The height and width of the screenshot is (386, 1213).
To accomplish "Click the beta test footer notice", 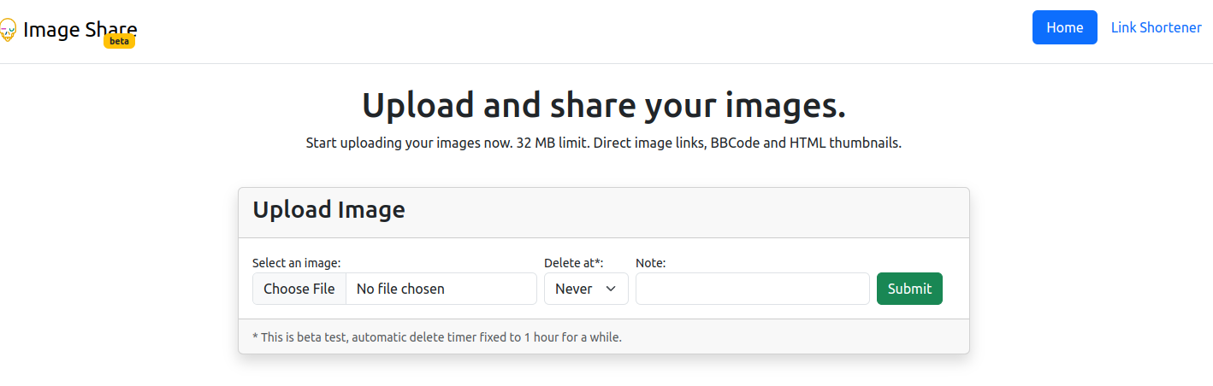I will pos(437,336).
